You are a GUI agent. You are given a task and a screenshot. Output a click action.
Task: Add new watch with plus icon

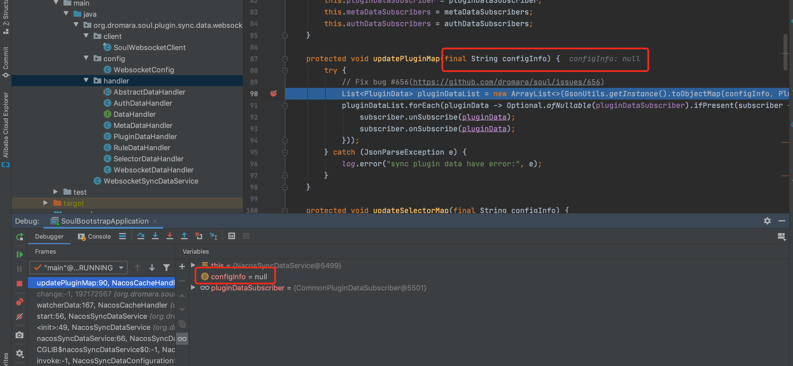pos(182,266)
